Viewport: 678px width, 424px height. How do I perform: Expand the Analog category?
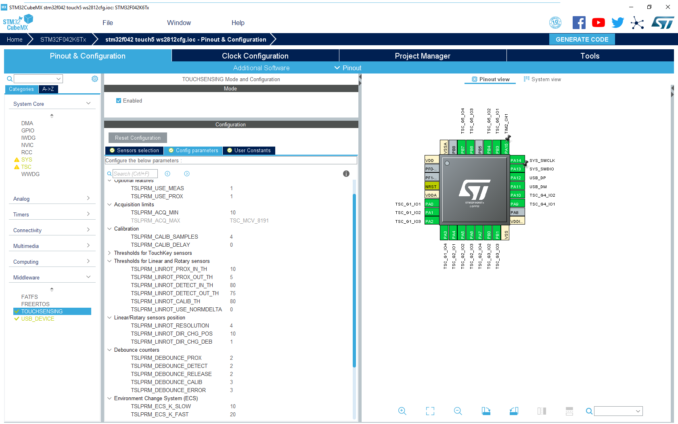[x=88, y=198]
